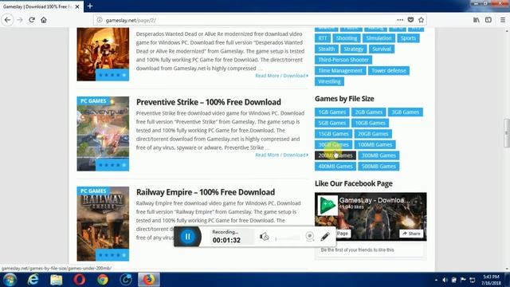
Task: Open the Firefox library
Action: pyautogui.click(x=477, y=20)
